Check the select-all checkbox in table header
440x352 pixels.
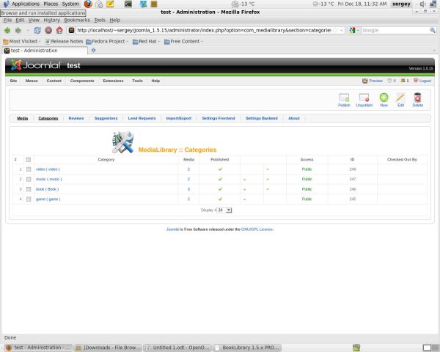28,159
